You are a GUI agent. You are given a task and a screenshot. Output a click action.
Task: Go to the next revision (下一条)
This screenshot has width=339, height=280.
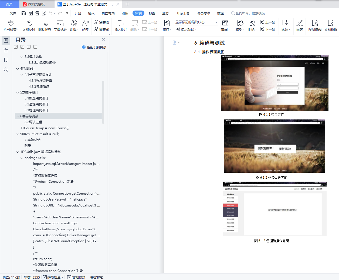(x=267, y=29)
